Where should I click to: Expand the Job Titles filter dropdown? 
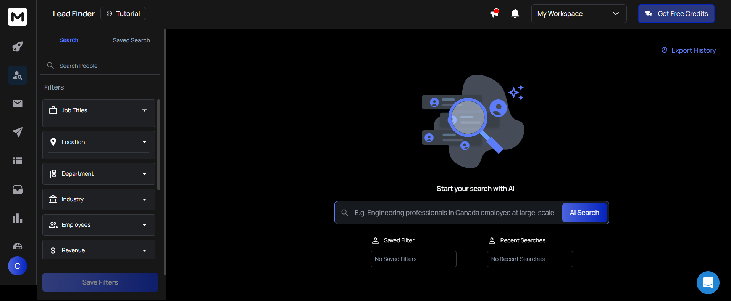coord(145,110)
